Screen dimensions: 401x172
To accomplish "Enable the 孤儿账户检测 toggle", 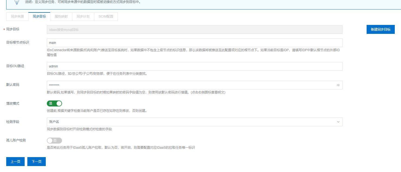I will 54,141.
